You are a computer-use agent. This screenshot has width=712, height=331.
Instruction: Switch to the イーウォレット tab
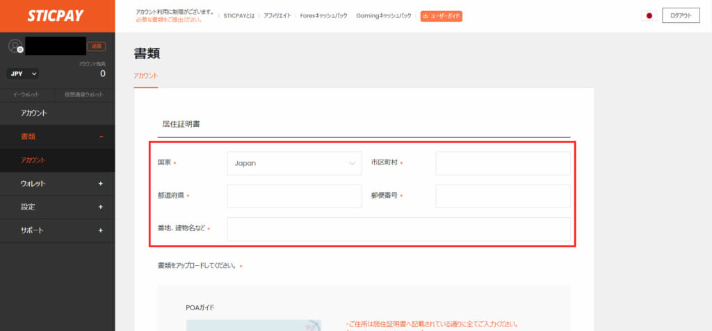point(26,95)
